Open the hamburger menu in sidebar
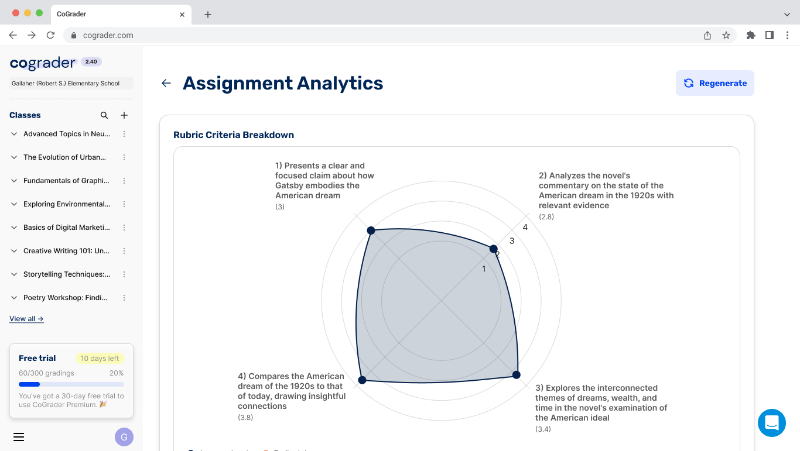Screen dimensions: 800x451 point(19,437)
